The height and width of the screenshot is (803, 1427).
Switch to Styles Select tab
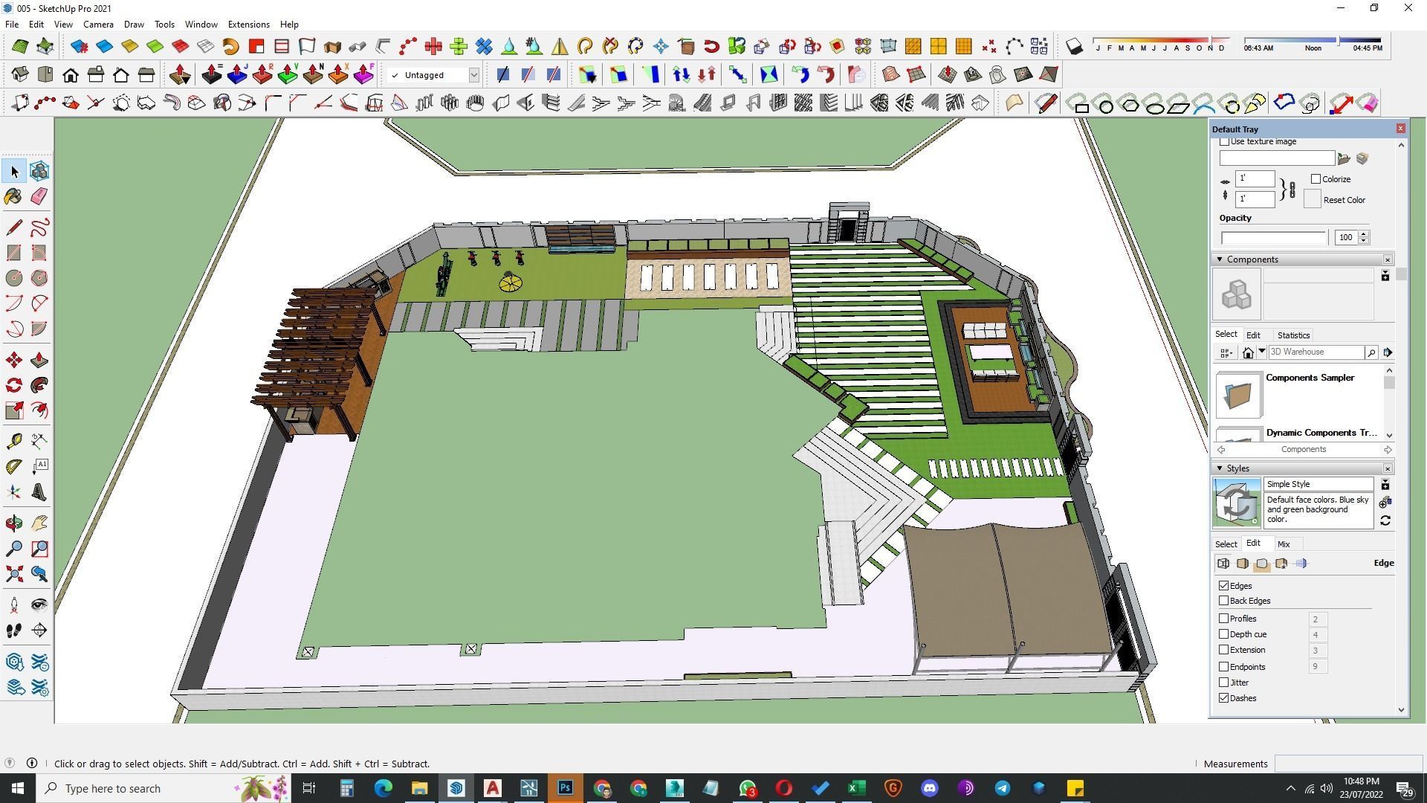click(1226, 544)
